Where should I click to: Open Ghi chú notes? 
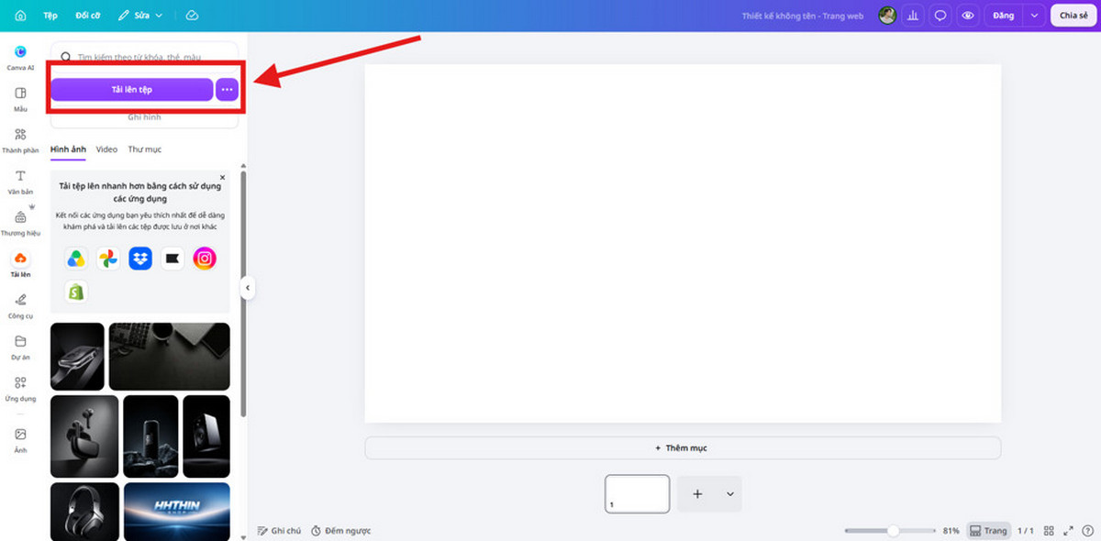pyautogui.click(x=280, y=531)
